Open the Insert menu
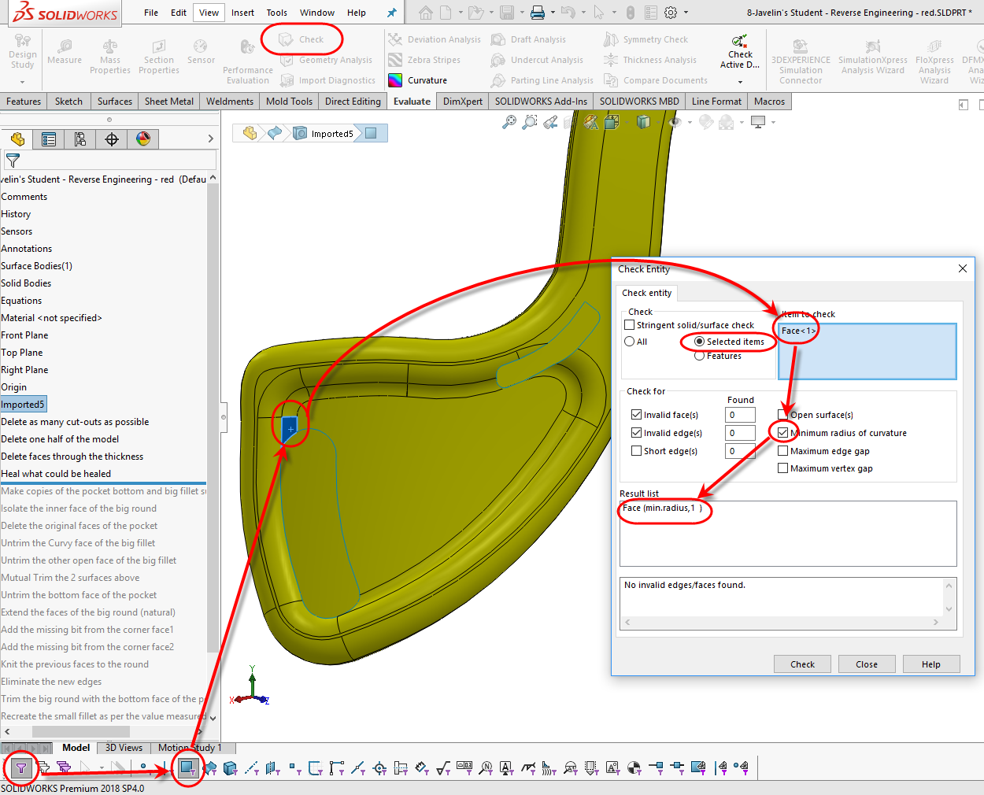This screenshot has width=984, height=795. tap(242, 13)
